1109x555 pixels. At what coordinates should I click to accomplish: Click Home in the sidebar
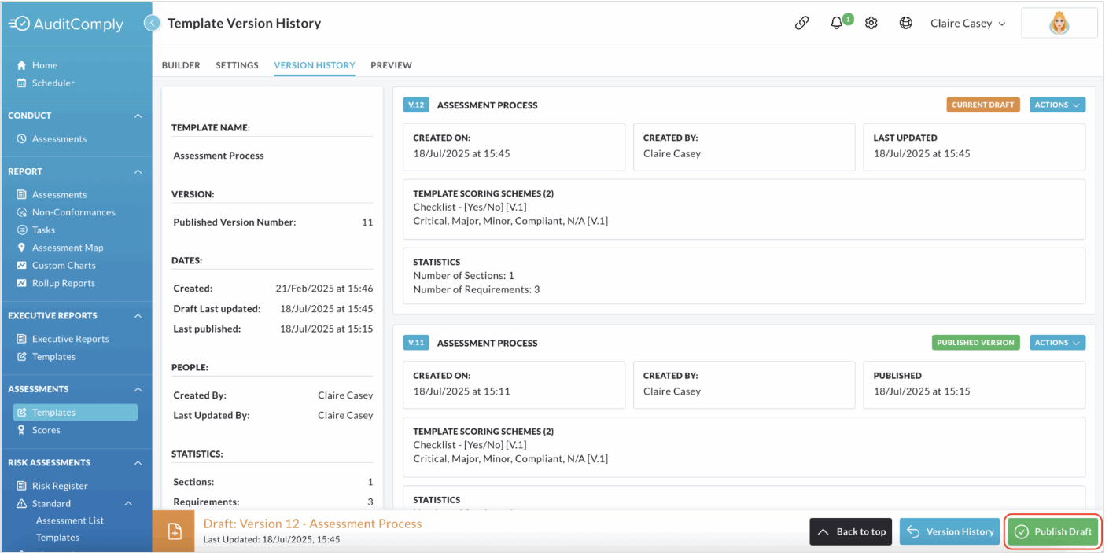pyautogui.click(x=45, y=65)
